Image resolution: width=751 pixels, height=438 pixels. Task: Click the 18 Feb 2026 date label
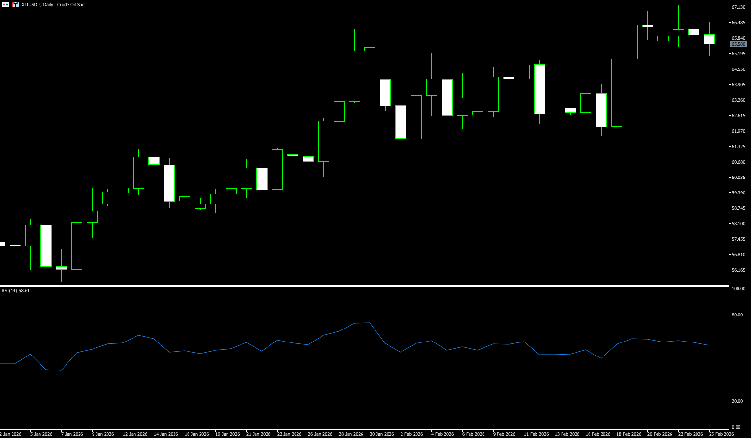tap(629, 434)
